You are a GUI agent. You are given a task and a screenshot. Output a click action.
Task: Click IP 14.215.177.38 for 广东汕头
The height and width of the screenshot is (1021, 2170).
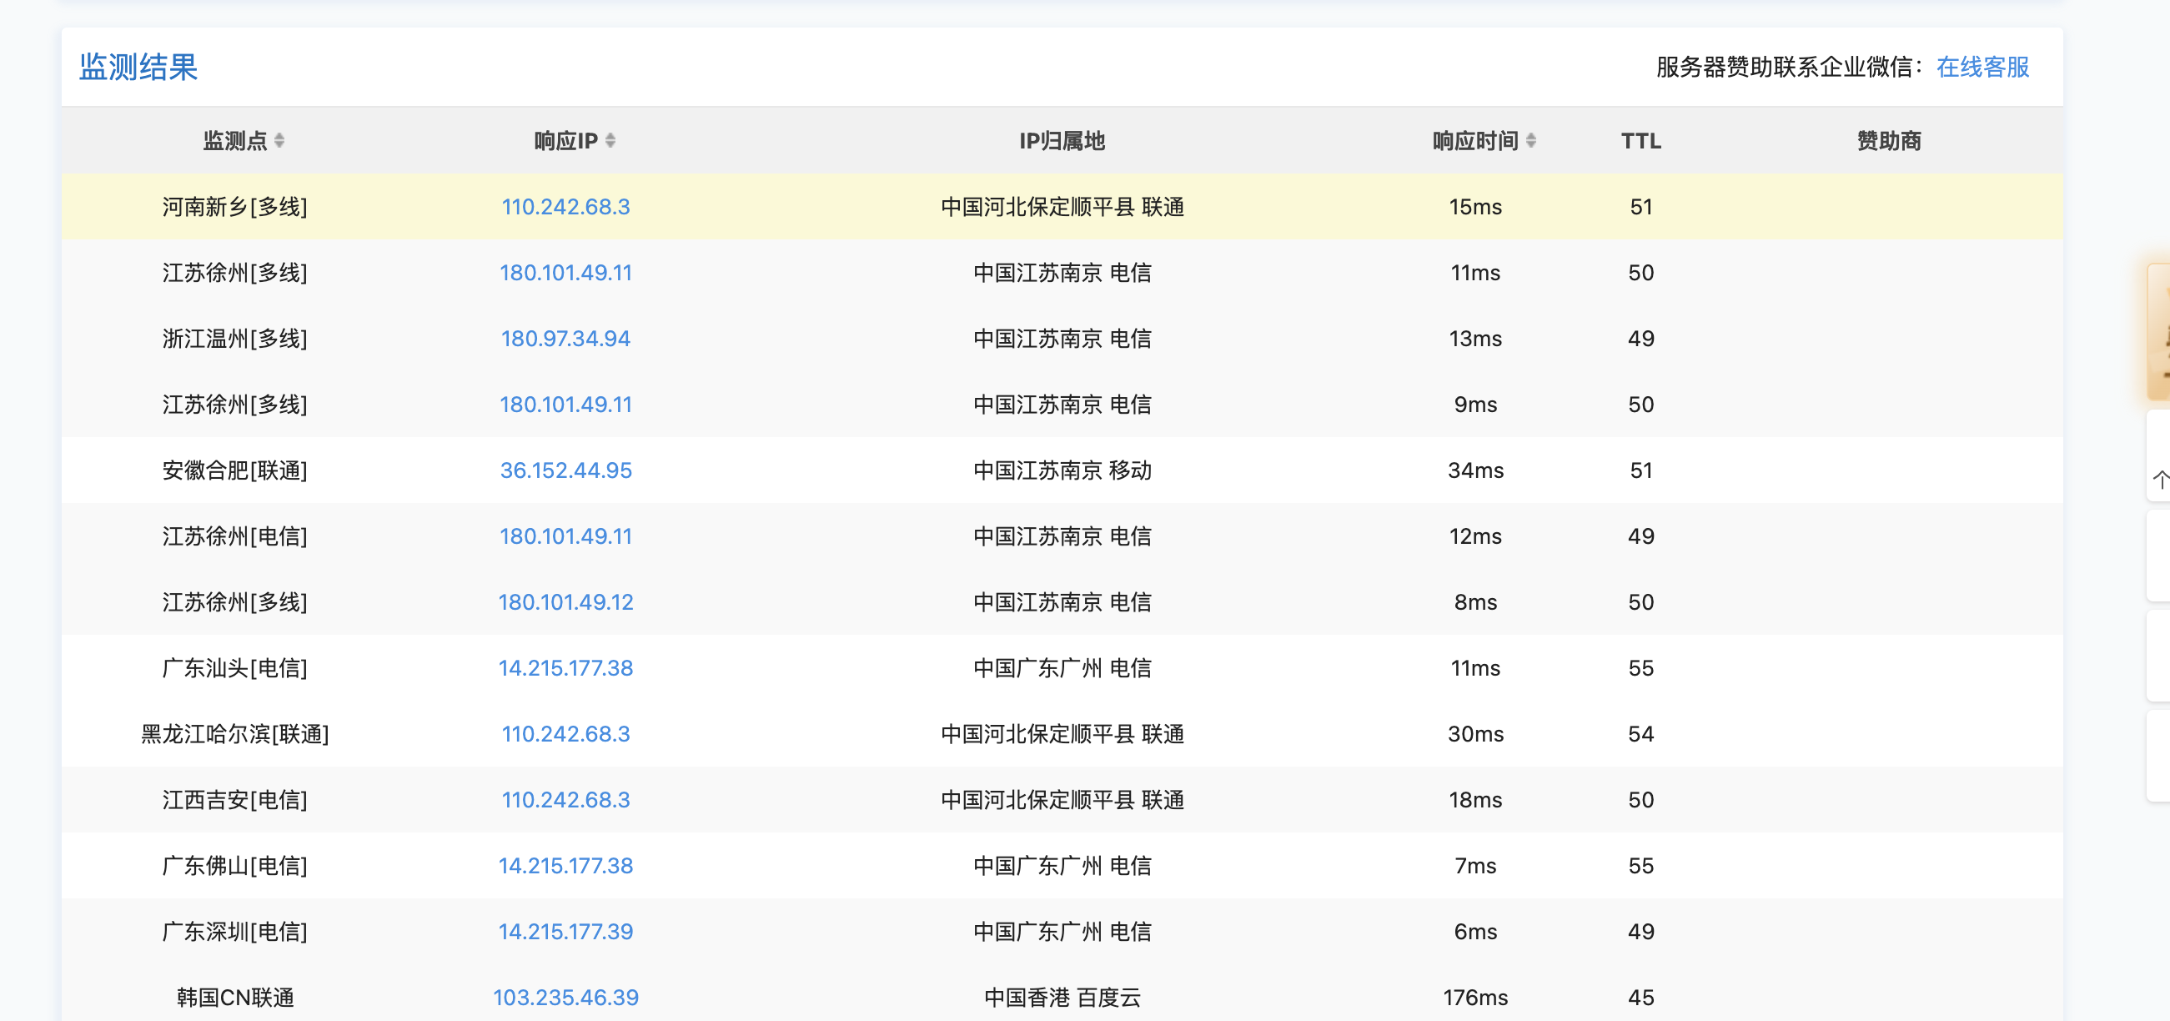click(565, 667)
